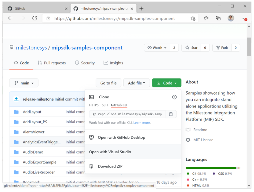Viewport: 254px width, 192px height.
Task: Open the fork count of 0
Action: 236,48
